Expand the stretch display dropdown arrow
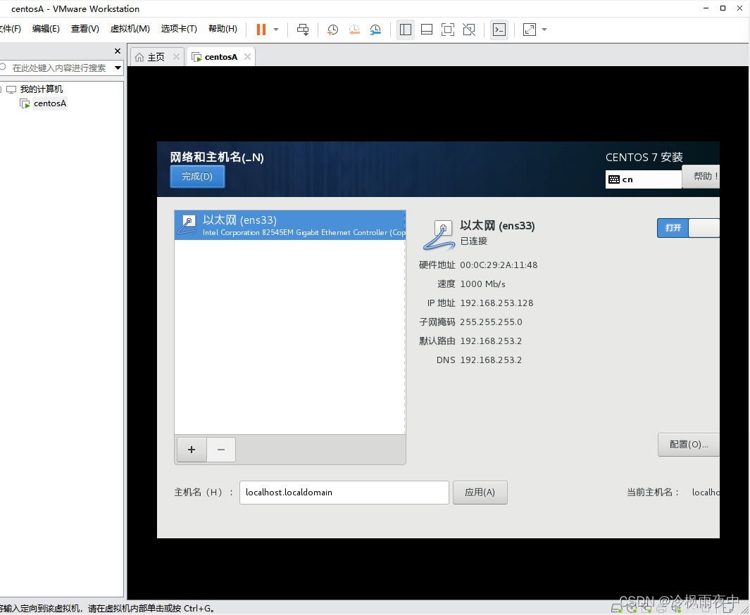The width and height of the screenshot is (750, 615). point(544,30)
